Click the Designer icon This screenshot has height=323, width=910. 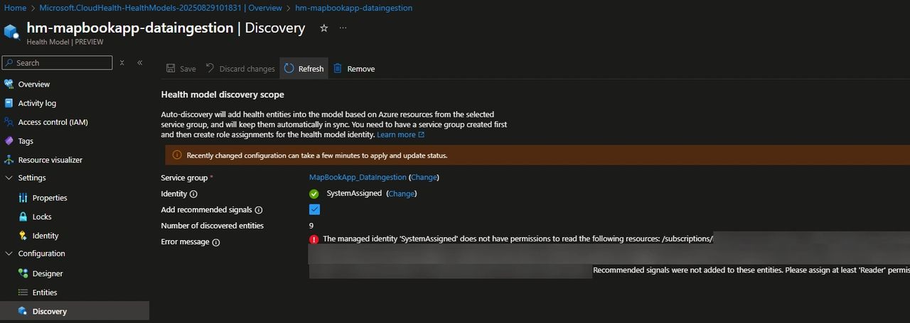[x=23, y=273]
